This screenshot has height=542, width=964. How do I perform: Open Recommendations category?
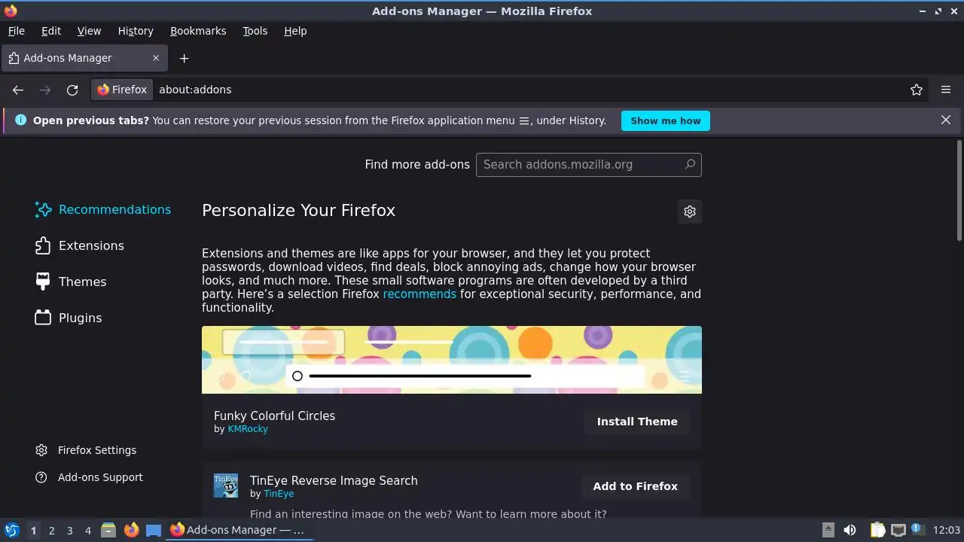pos(102,209)
